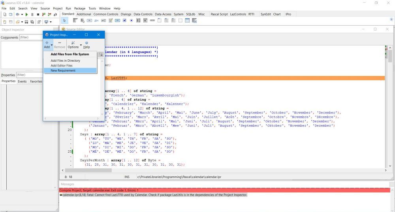Pick the TLabel 'Abc' component icon
This screenshot has height=212, width=395.
click(96, 21)
